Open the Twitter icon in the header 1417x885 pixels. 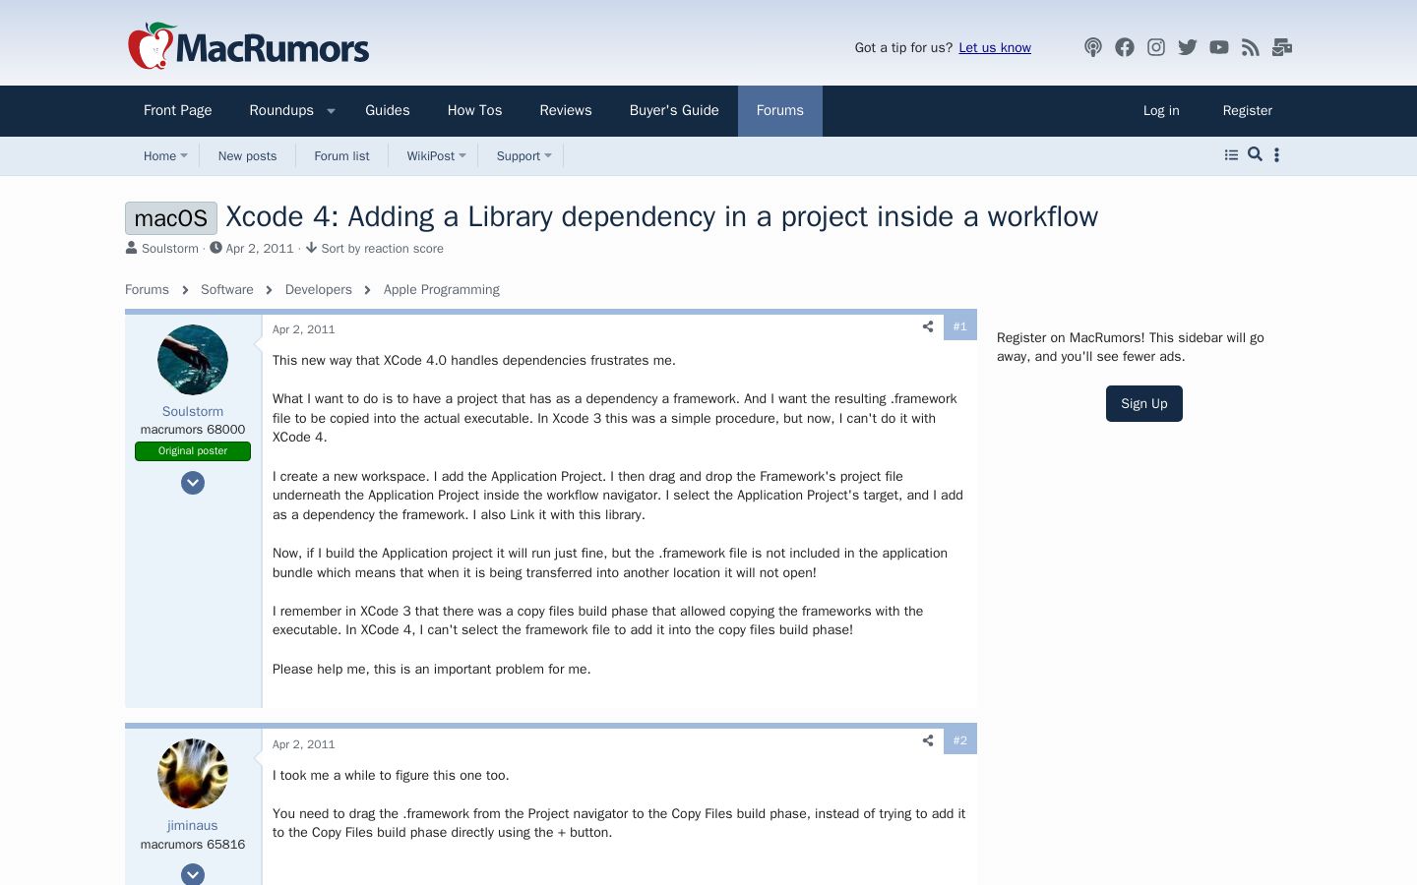1188,47
